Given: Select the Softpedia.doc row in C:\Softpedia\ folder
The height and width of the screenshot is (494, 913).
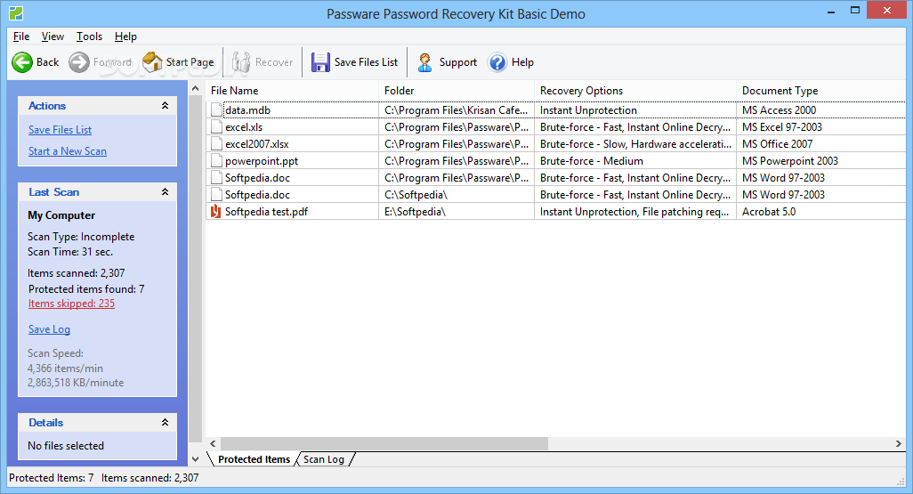Looking at the screenshot, I should 555,195.
